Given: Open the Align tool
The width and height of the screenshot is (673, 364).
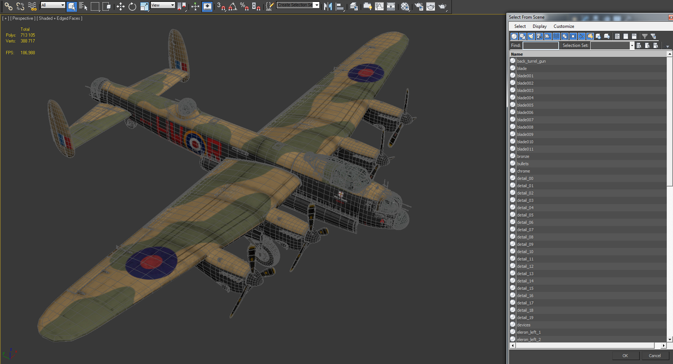Looking at the screenshot, I should point(339,6).
